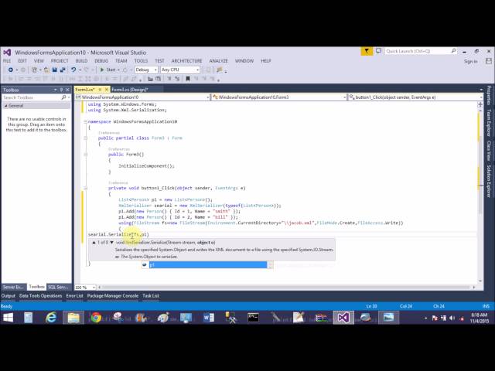
Task: Click the Search Toolbox field
Action: (x=32, y=97)
